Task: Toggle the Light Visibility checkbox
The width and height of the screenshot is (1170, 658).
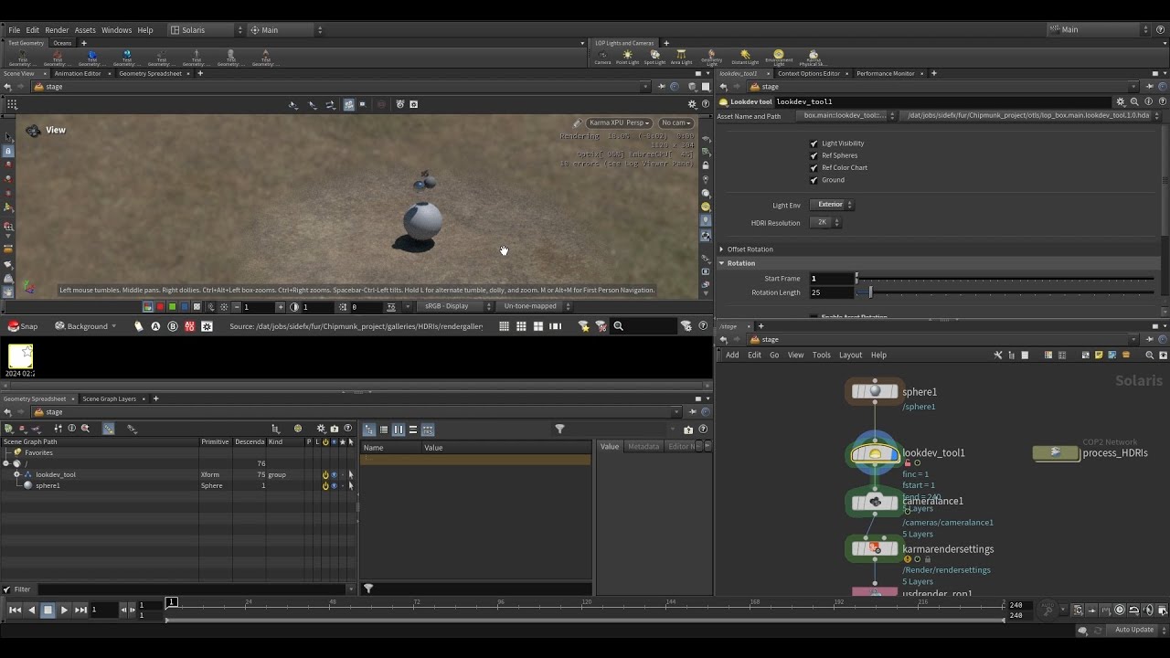Action: [814, 143]
